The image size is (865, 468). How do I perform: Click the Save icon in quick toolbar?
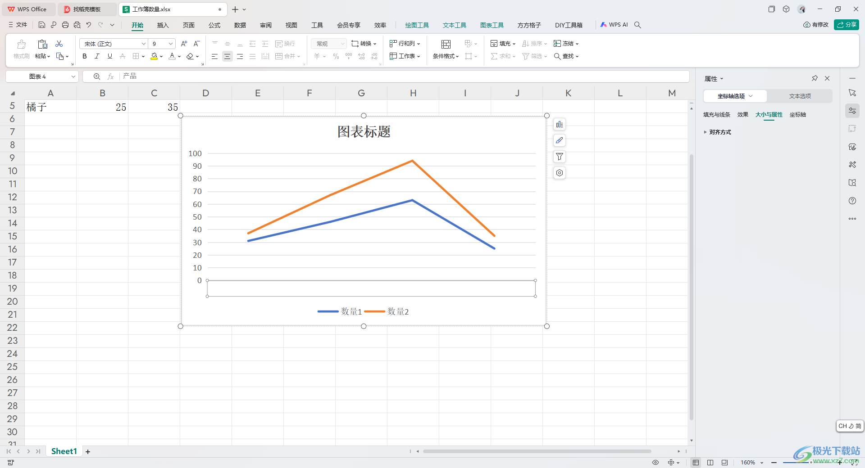point(42,25)
